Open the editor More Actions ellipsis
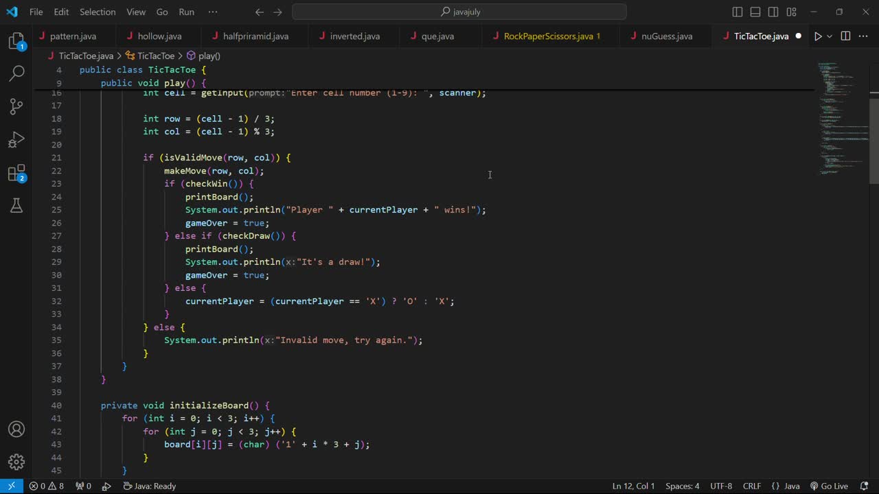Viewport: 879px width, 494px height. 863,36
